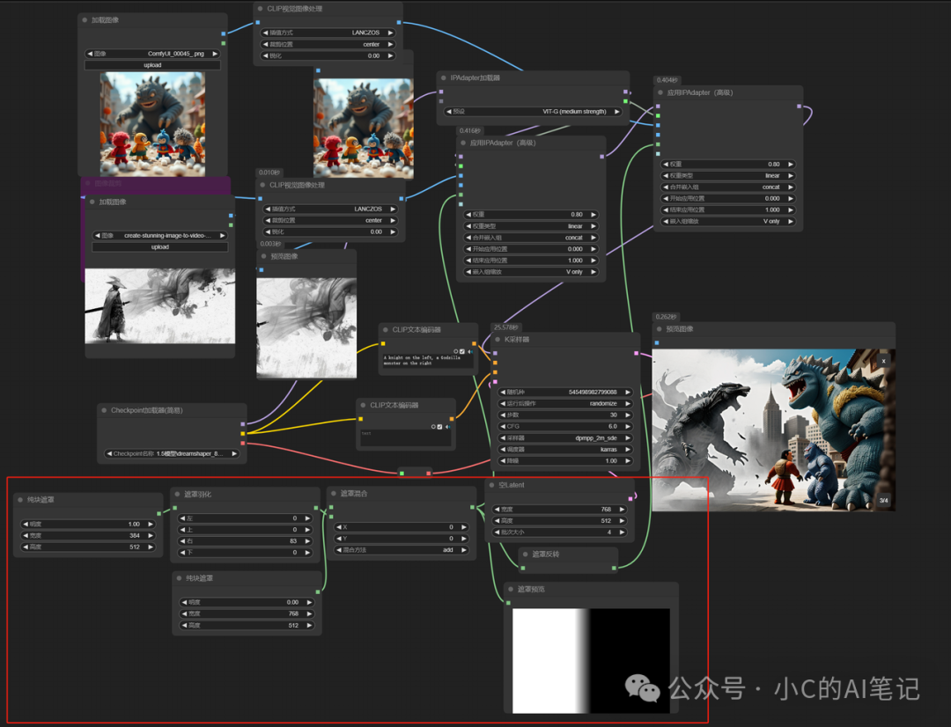Increase 高度 on 纯块遮罩 with 宽度 768
951x727 pixels.
pos(309,625)
